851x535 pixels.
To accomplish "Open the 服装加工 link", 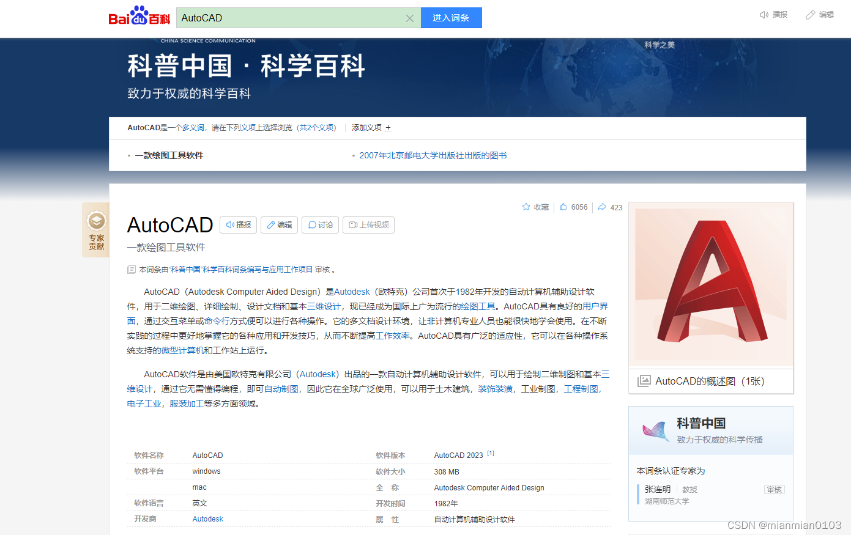I will click(x=187, y=404).
